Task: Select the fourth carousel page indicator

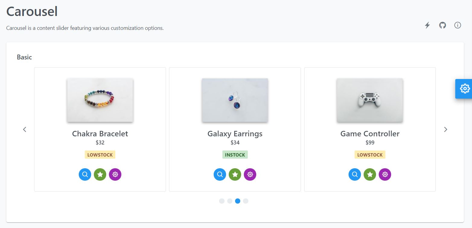Action: point(246,201)
